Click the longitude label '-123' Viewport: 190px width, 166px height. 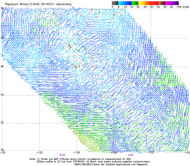click(x=151, y=152)
